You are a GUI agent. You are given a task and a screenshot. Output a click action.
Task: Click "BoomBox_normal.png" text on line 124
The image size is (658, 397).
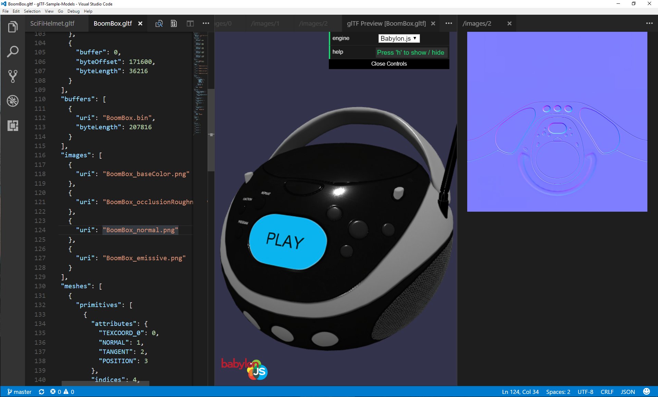point(140,230)
